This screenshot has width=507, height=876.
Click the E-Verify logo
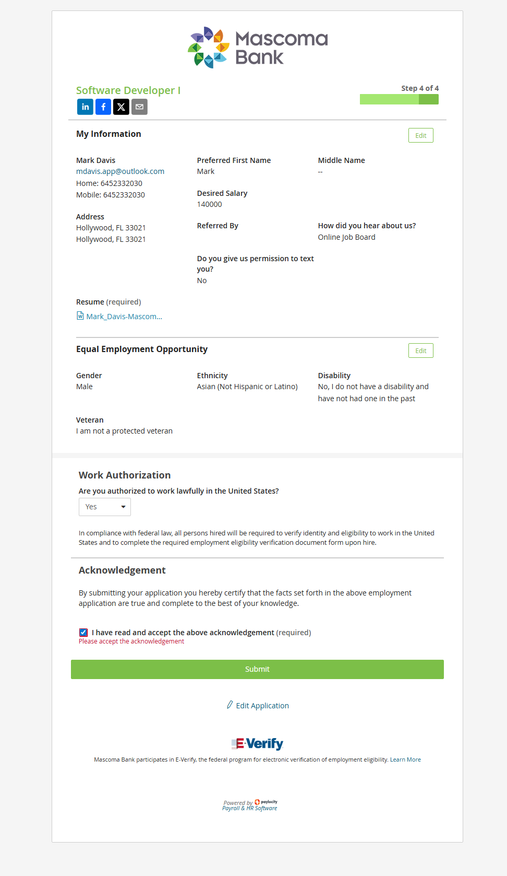(x=257, y=743)
